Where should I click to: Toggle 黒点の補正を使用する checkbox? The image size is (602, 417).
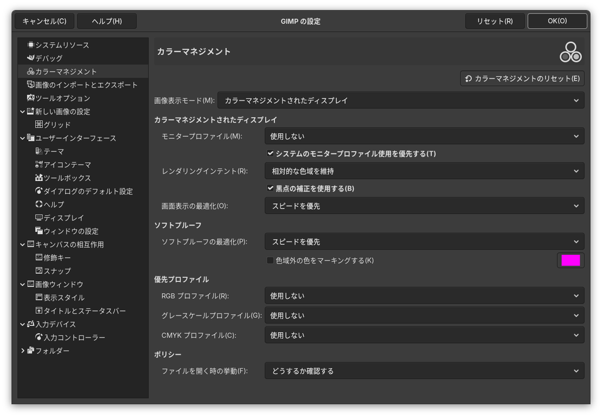point(270,189)
